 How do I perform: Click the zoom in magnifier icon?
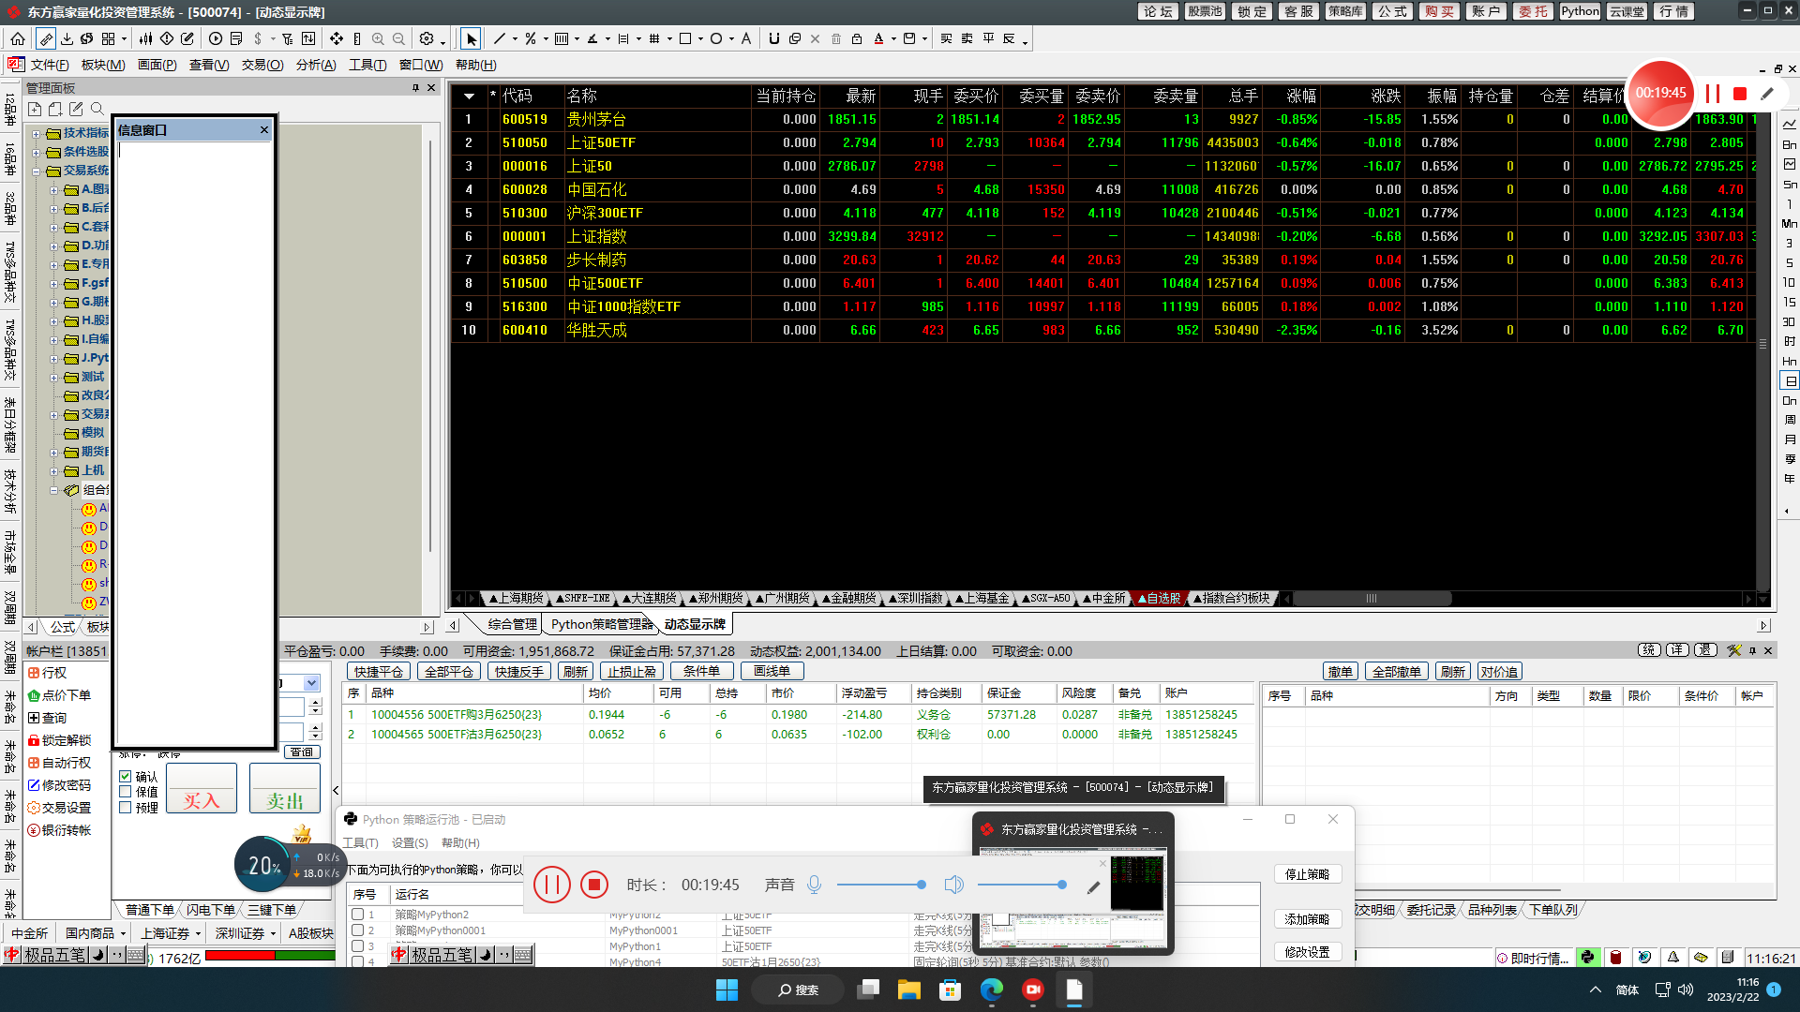click(378, 38)
